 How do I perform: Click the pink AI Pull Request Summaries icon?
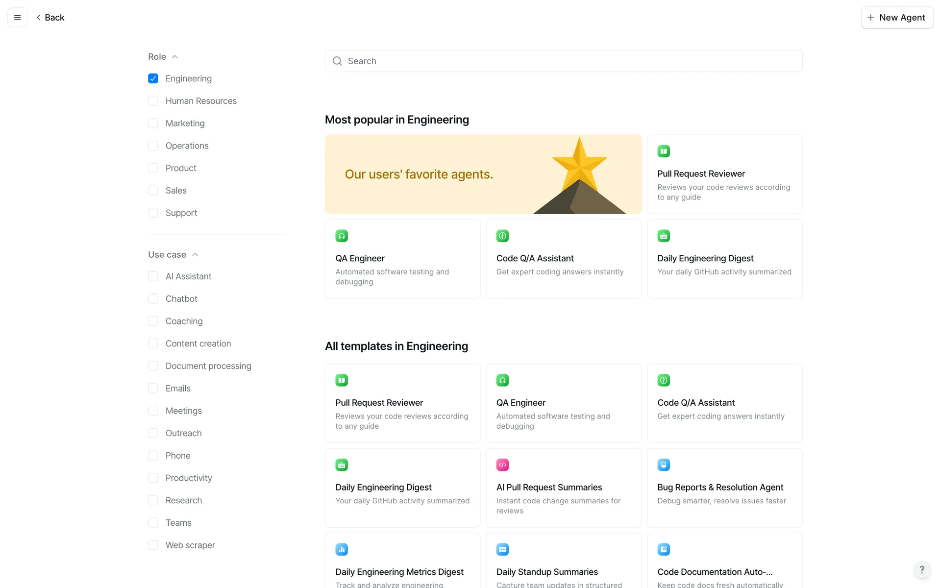coord(502,465)
